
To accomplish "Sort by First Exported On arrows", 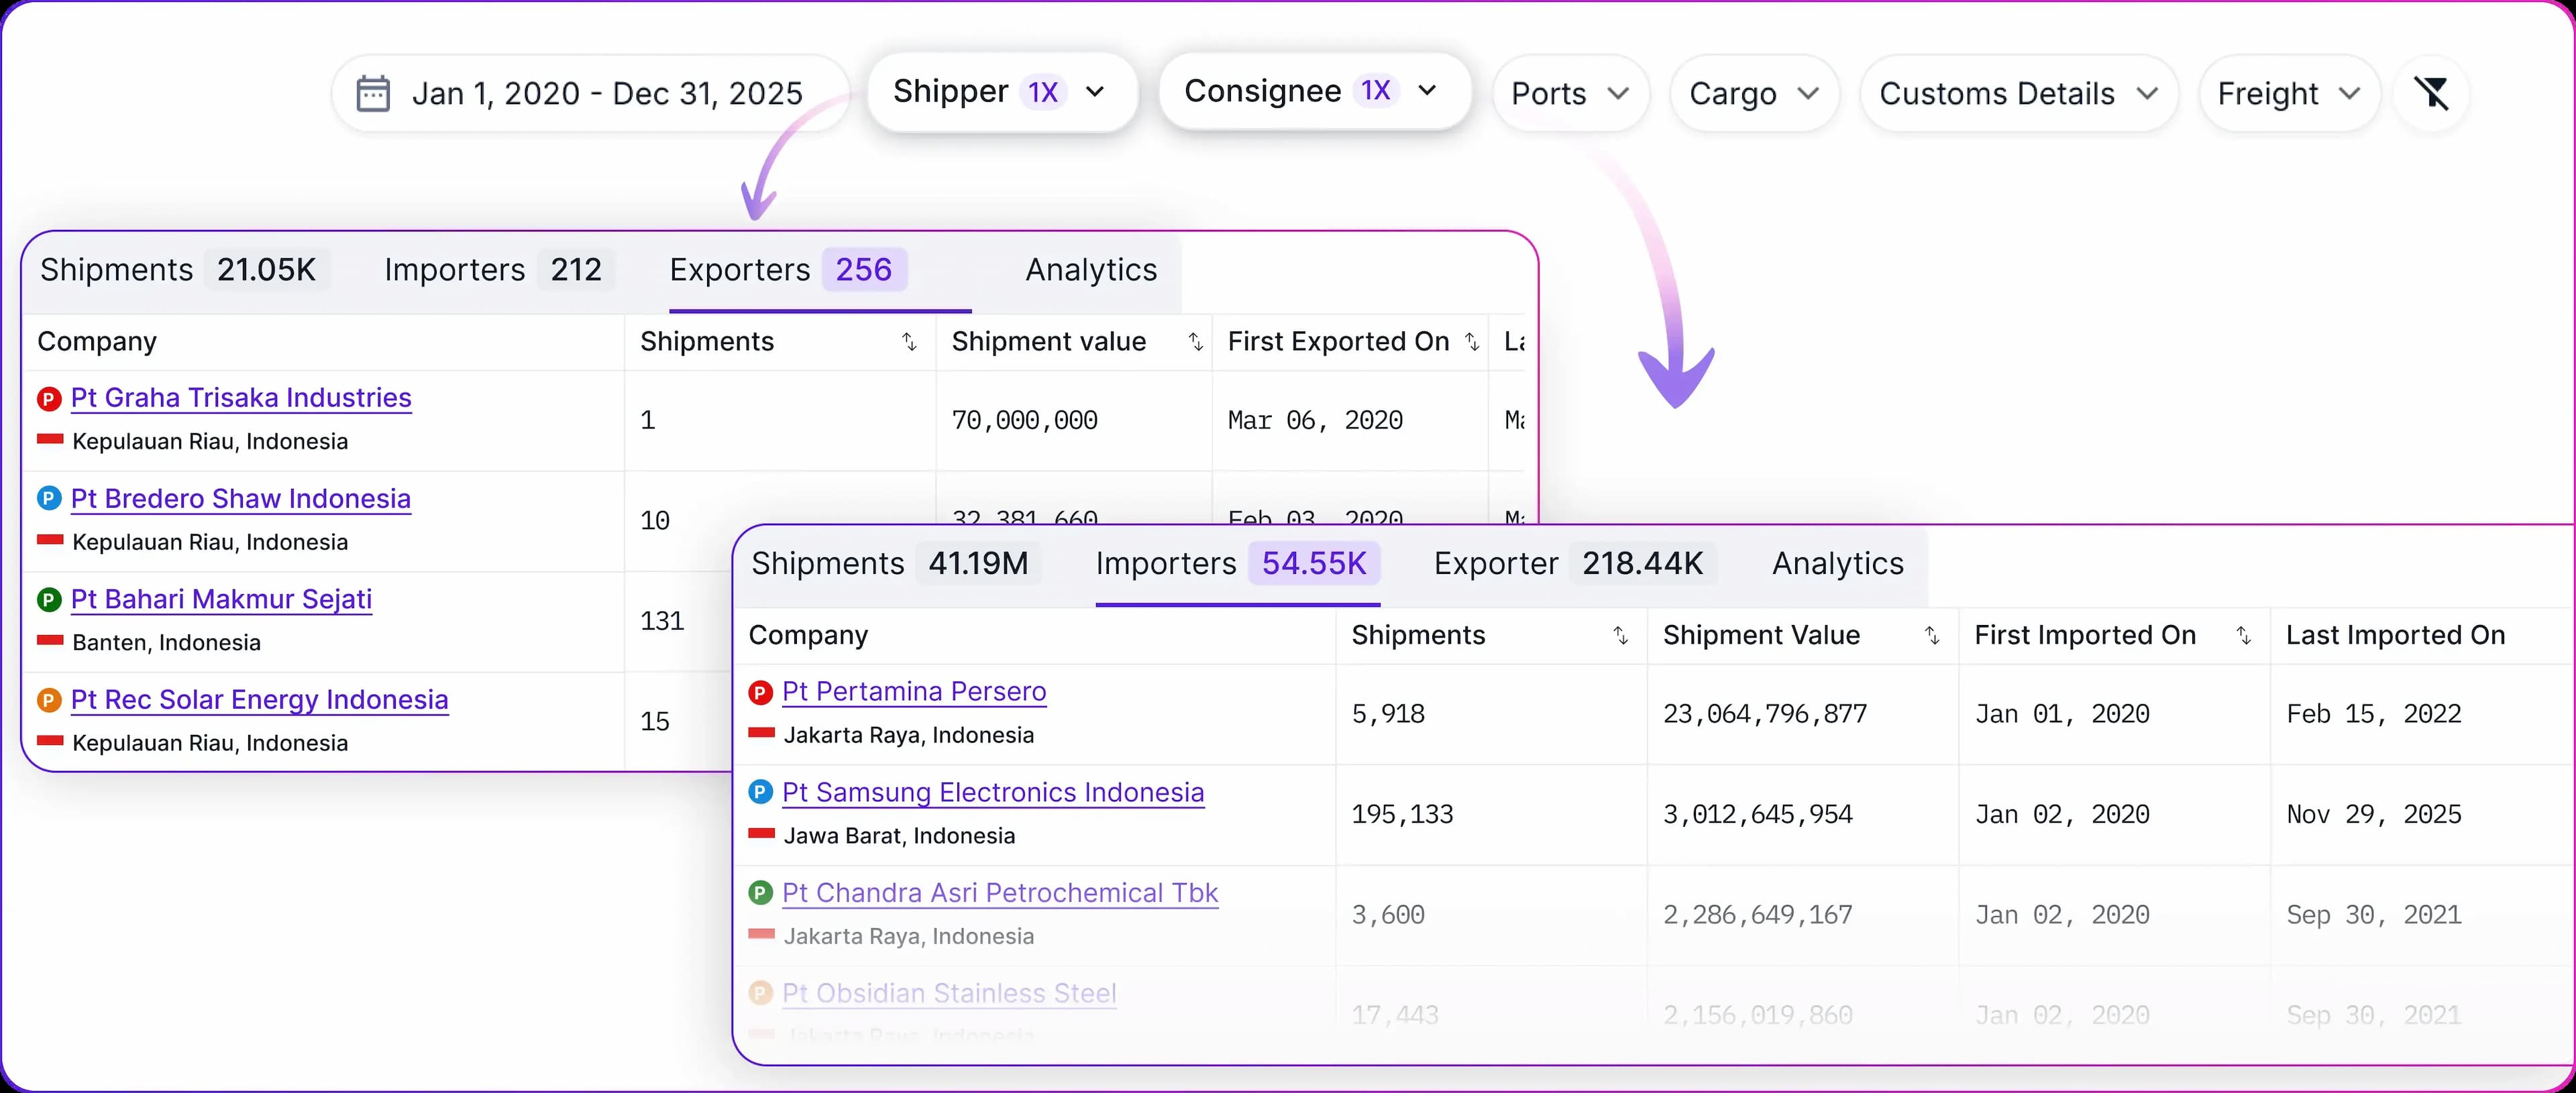I will 1472,342.
